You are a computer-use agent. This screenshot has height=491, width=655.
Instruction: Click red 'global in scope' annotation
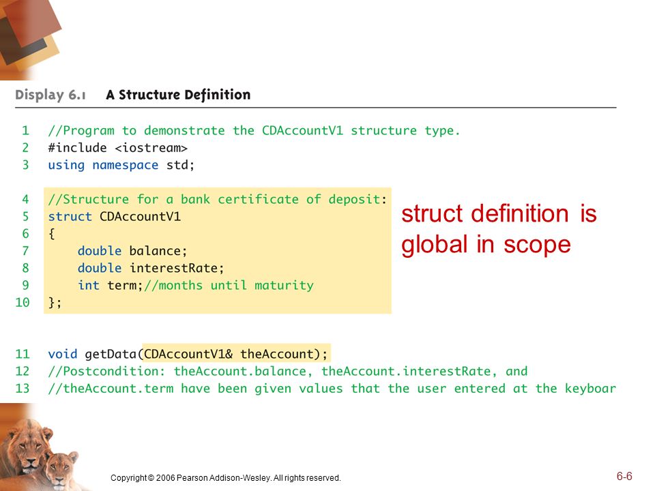(486, 245)
